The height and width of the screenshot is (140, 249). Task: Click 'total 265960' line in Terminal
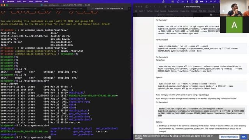9,84
